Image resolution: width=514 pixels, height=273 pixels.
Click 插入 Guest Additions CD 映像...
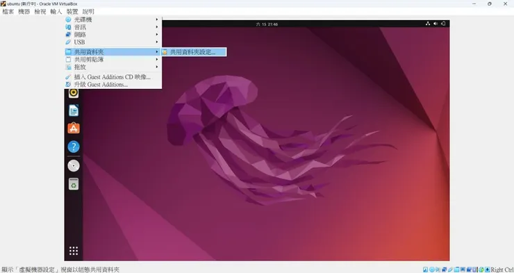pos(113,77)
